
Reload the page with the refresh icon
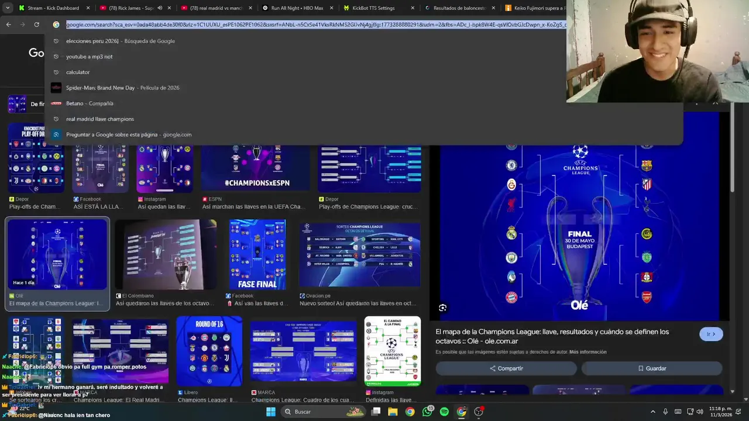[36, 25]
